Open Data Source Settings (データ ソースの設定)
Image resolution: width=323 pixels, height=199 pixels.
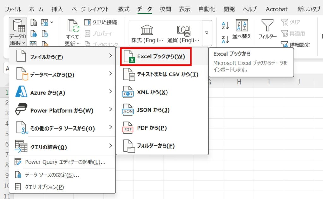pyautogui.click(x=62, y=175)
